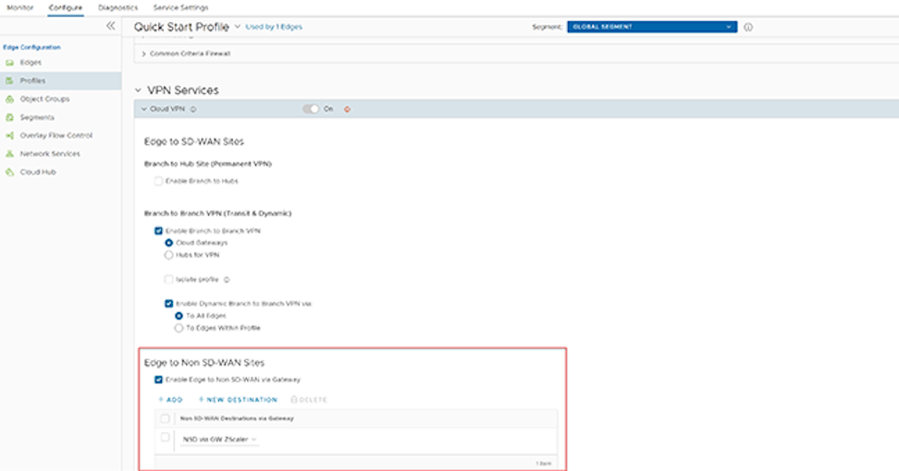
Task: Go to Edges in the sidebar
Action: click(x=31, y=63)
